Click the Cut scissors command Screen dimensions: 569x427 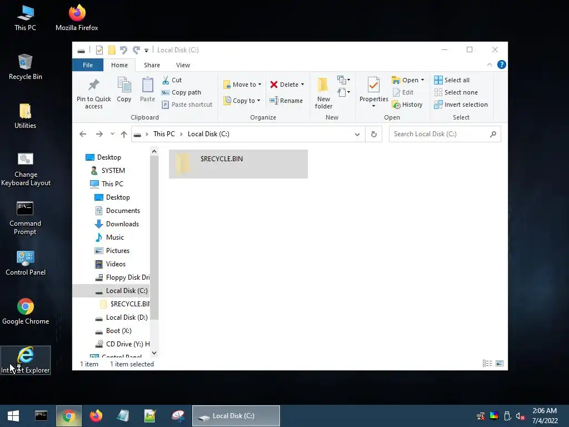click(172, 80)
